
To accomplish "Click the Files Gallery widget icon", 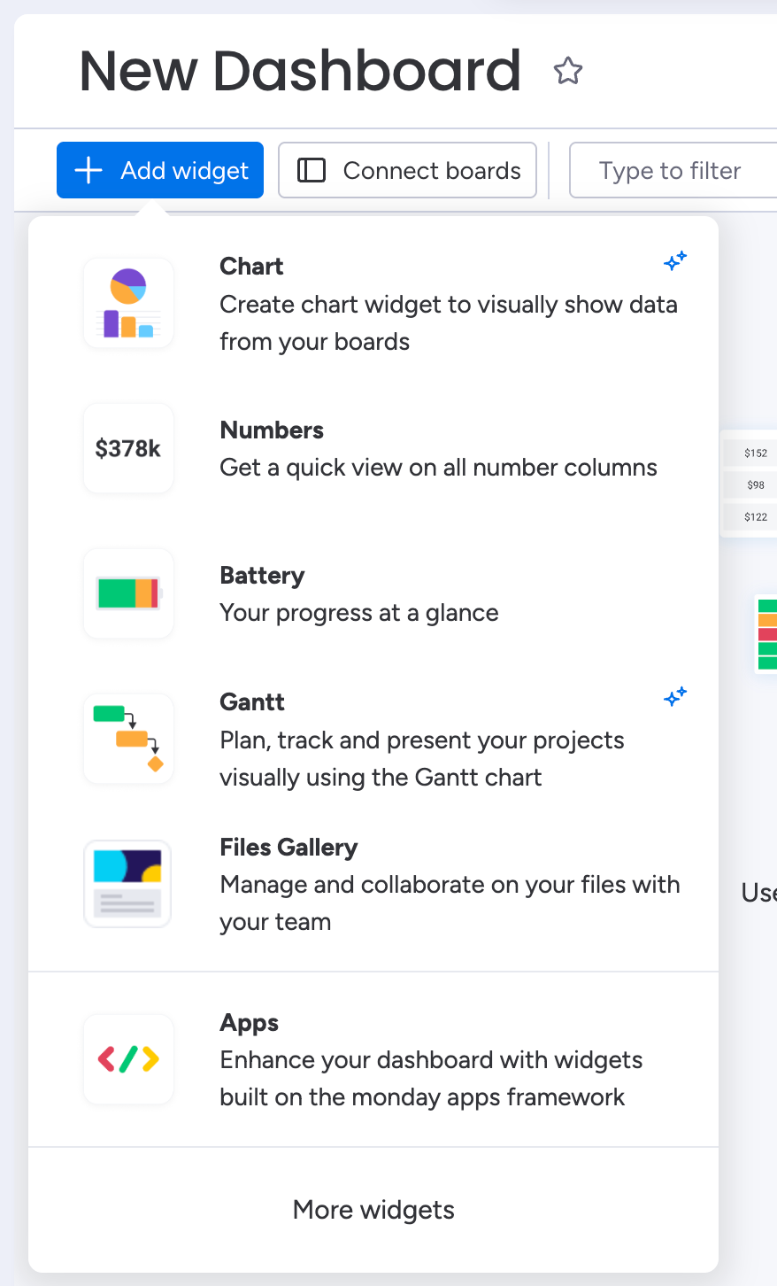I will pos(128,884).
